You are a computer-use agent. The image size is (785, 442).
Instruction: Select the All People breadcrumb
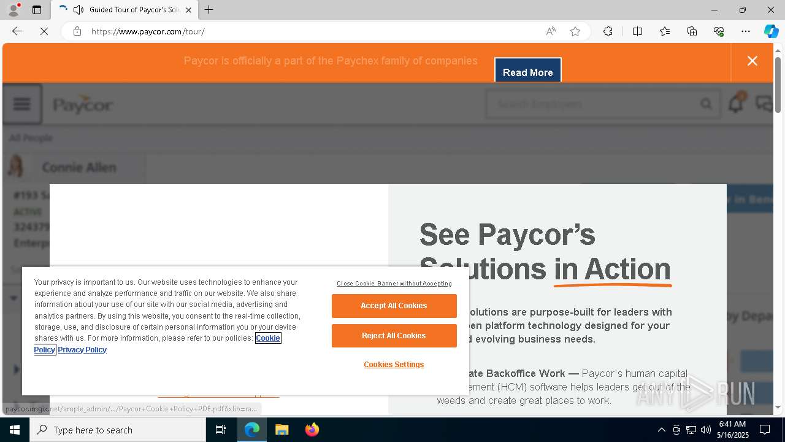[31, 138]
